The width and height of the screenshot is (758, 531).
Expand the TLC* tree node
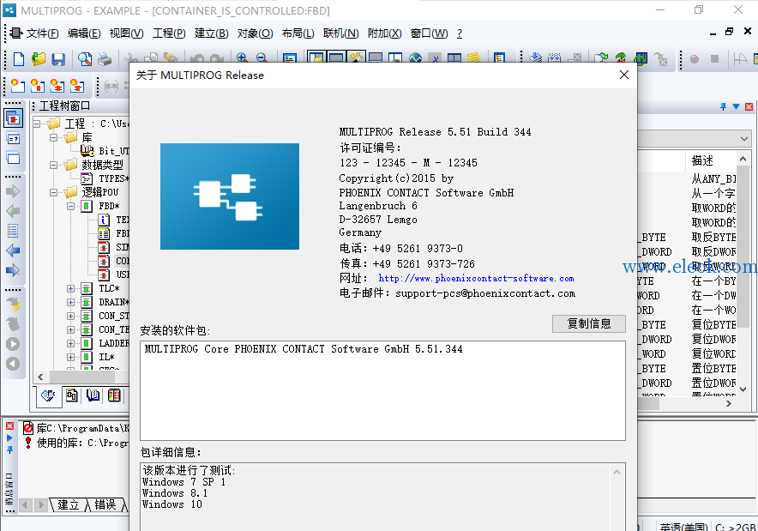(x=70, y=289)
